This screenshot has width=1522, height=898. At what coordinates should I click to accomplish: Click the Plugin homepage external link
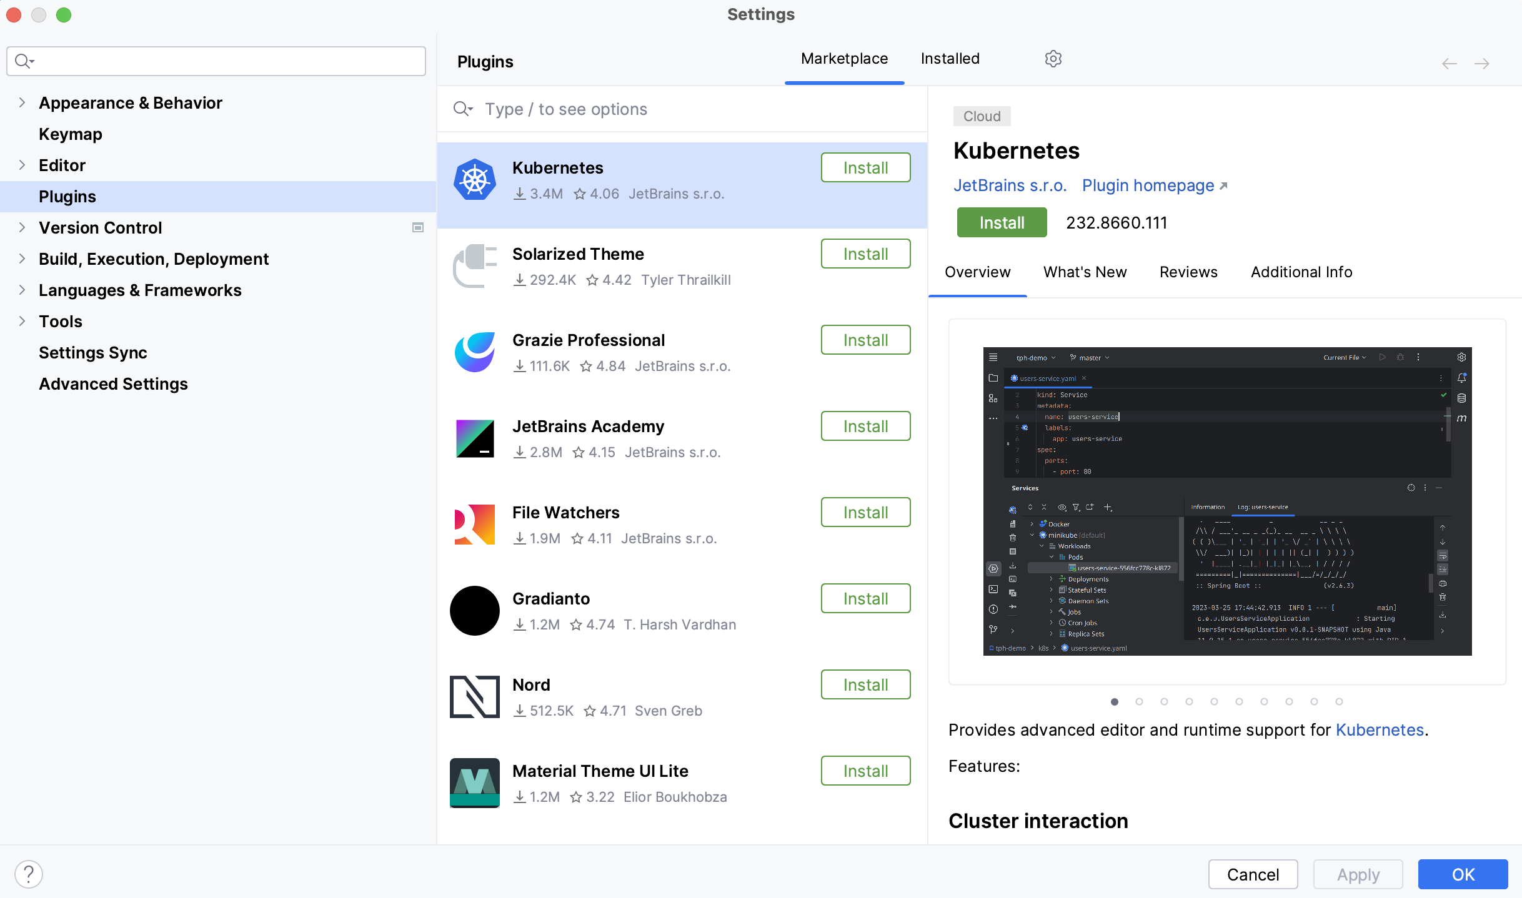tap(1153, 185)
